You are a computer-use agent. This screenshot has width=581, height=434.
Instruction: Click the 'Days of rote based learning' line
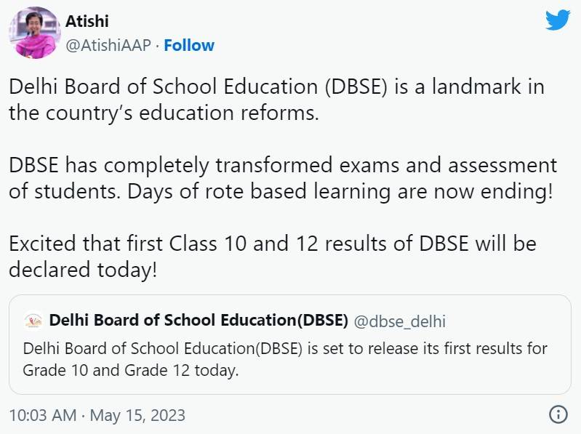[x=282, y=190]
